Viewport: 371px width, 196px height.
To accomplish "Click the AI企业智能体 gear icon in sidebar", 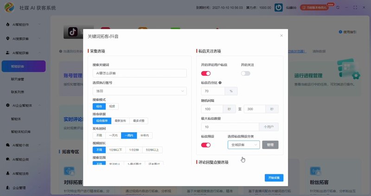I will click(8, 105).
